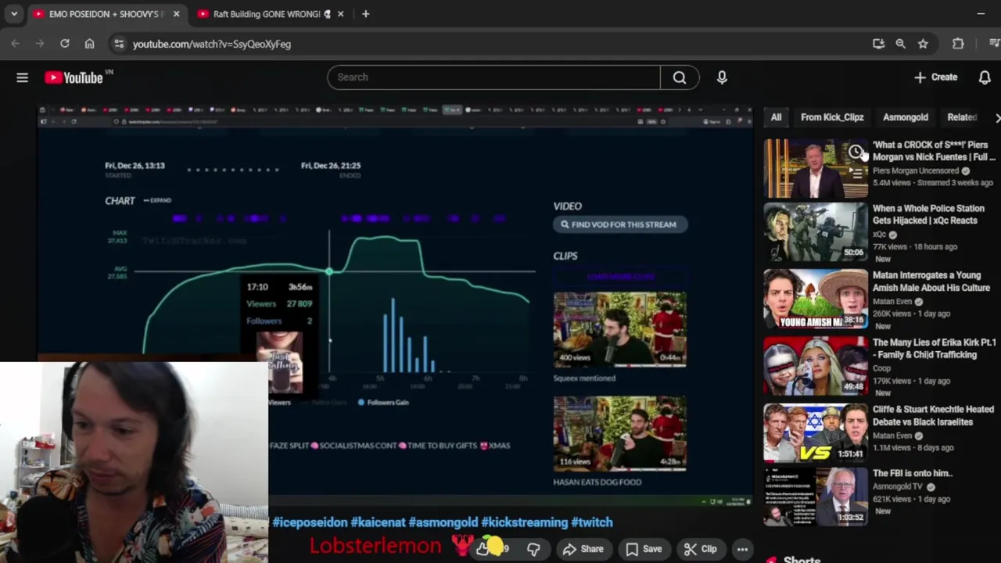The image size is (1001, 563).
Task: Close the Raft Building tab
Action: pyautogui.click(x=340, y=14)
